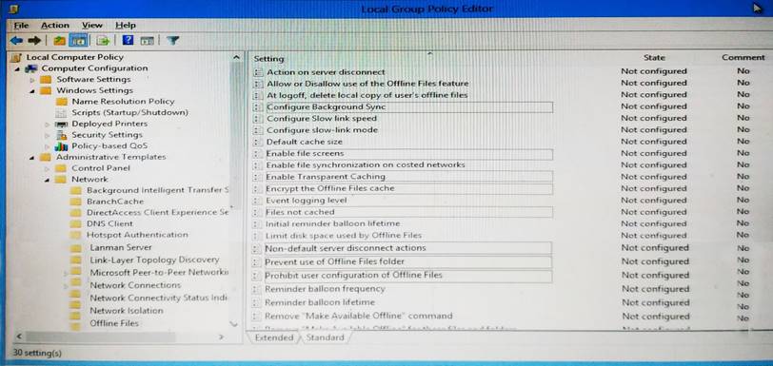773x366 pixels.
Task: Open the Action menu
Action: tap(54, 25)
